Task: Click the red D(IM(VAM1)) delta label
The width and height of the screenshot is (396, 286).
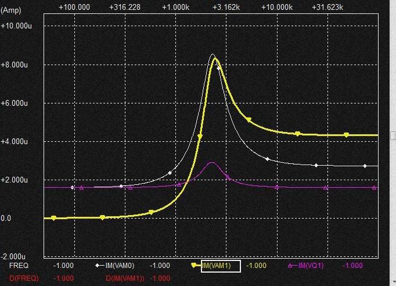Action: (125, 278)
